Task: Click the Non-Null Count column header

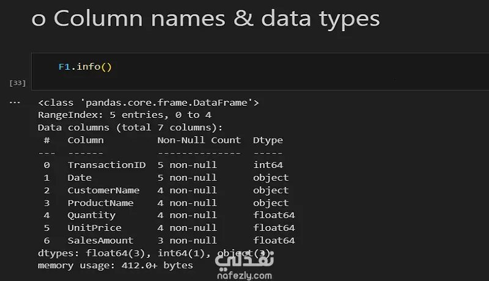Action: coord(199,140)
